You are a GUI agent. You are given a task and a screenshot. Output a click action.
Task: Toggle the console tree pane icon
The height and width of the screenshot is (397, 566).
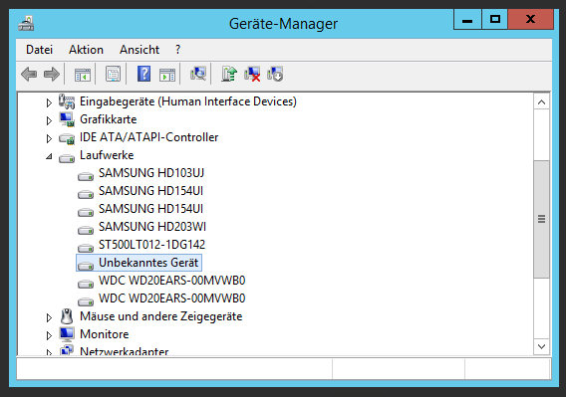click(83, 75)
